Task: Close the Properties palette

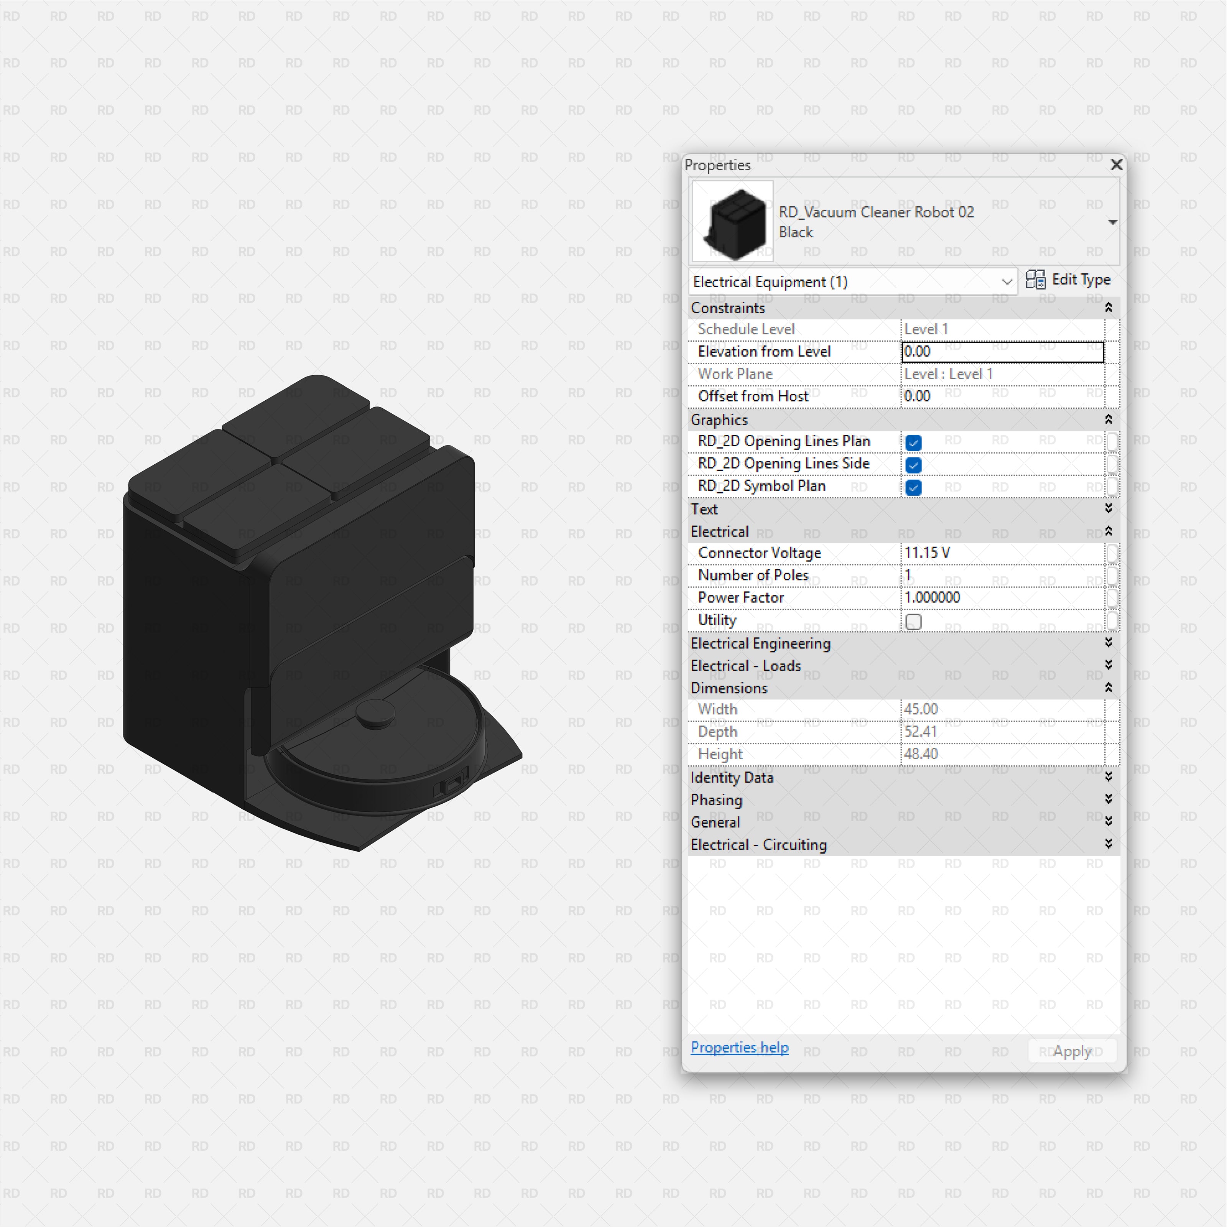Action: 1116,165
